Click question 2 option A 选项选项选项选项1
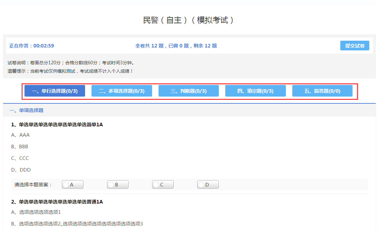Image resolution: width=378 pixels, height=230 pixels. click(x=36, y=212)
